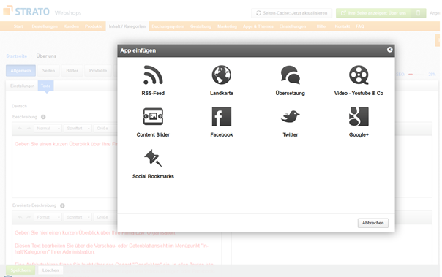Click the Beschreibung info icon
The width and height of the screenshot is (442, 277).
tap(43, 117)
